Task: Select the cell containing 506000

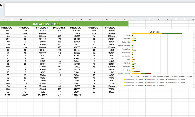Action: [x=42, y=47]
